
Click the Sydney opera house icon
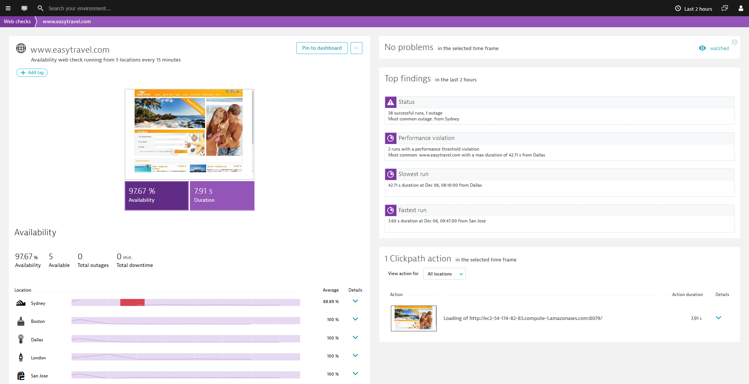coord(21,303)
